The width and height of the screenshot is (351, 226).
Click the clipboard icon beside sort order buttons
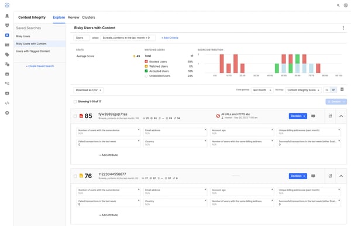click(x=342, y=89)
